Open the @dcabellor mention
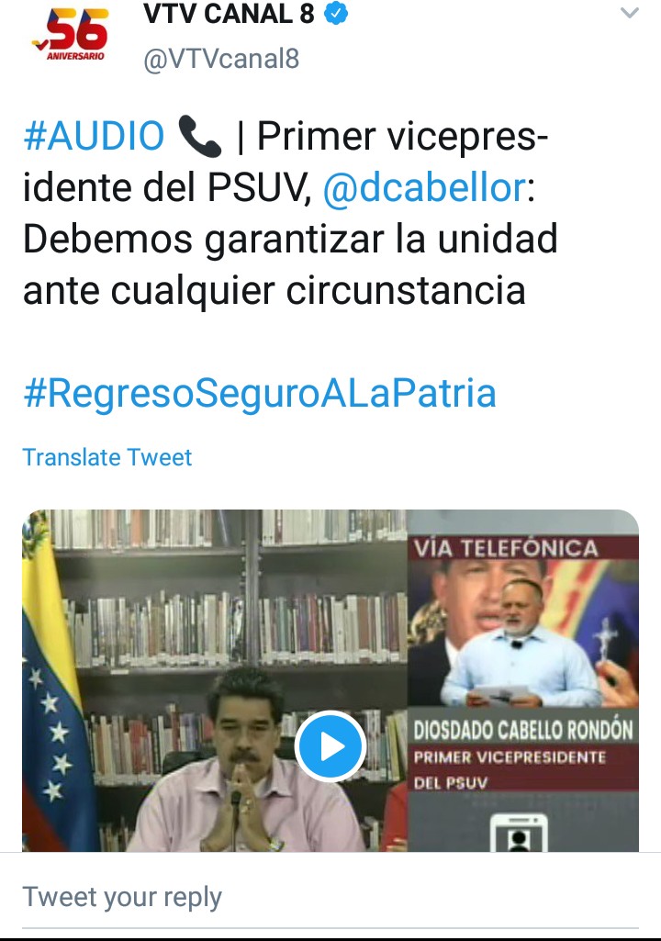The width and height of the screenshot is (661, 941). [424, 187]
